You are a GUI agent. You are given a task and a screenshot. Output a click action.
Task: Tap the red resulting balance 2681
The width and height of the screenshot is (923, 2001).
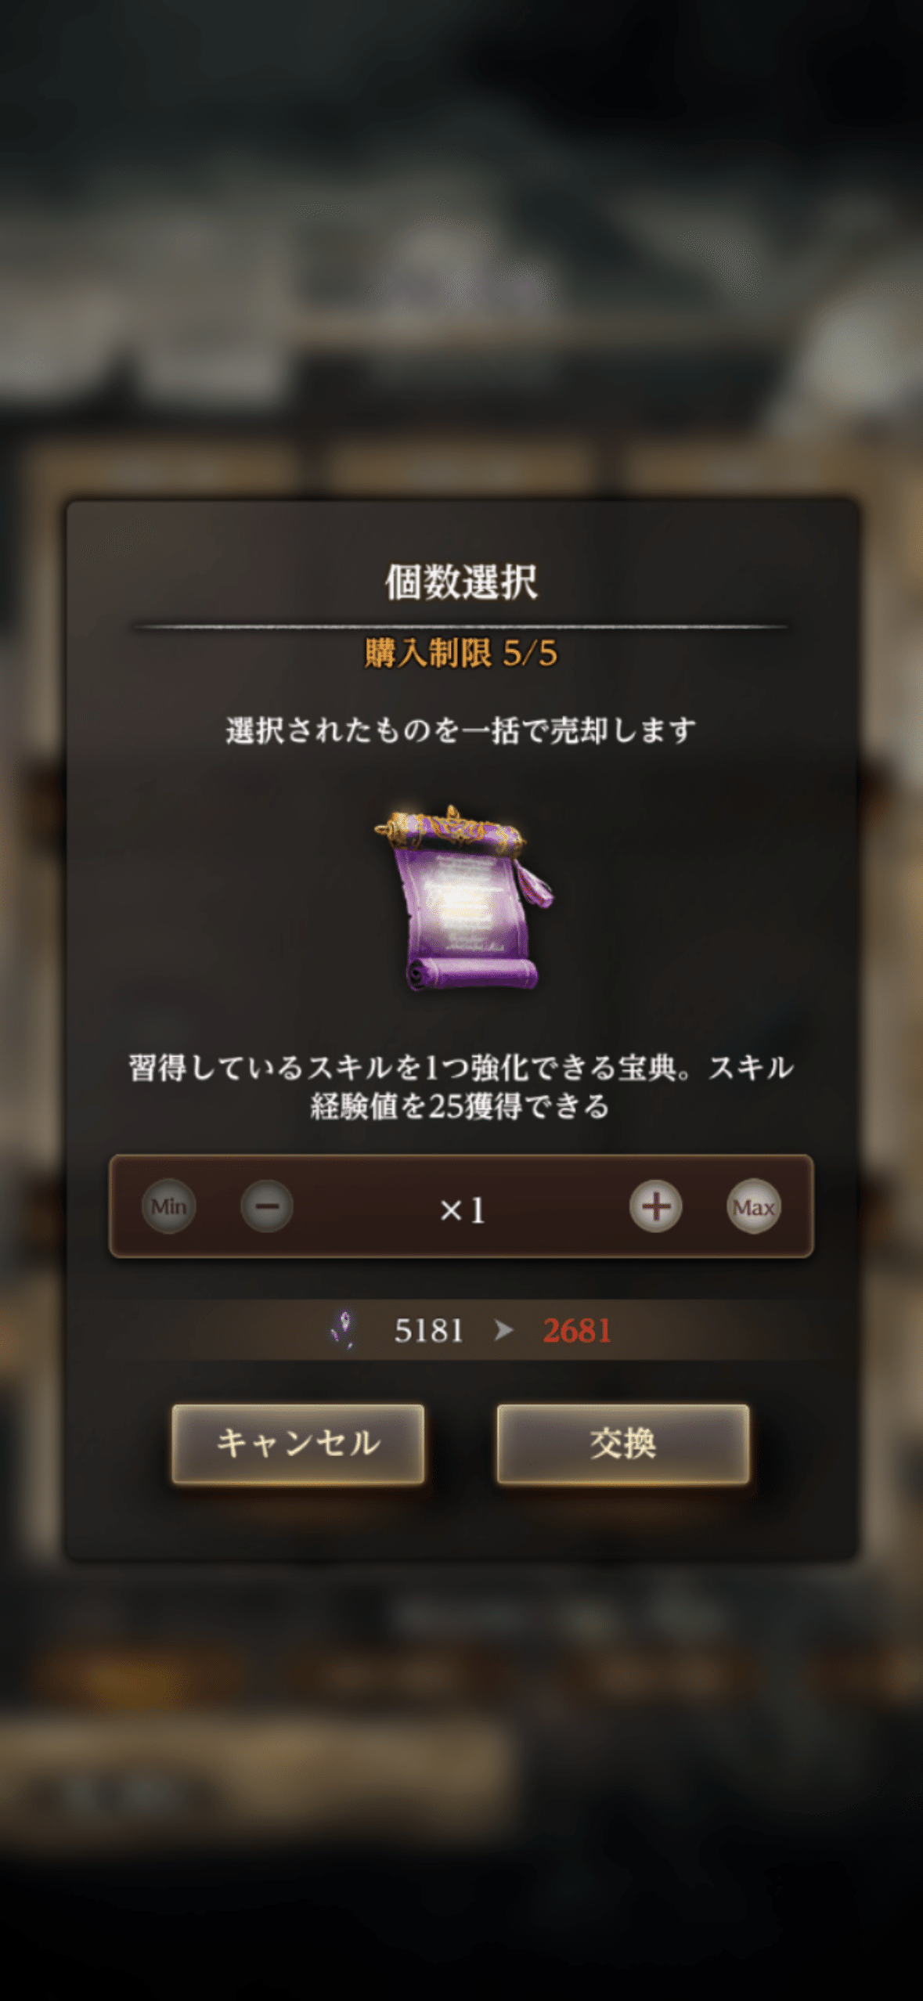point(577,1331)
